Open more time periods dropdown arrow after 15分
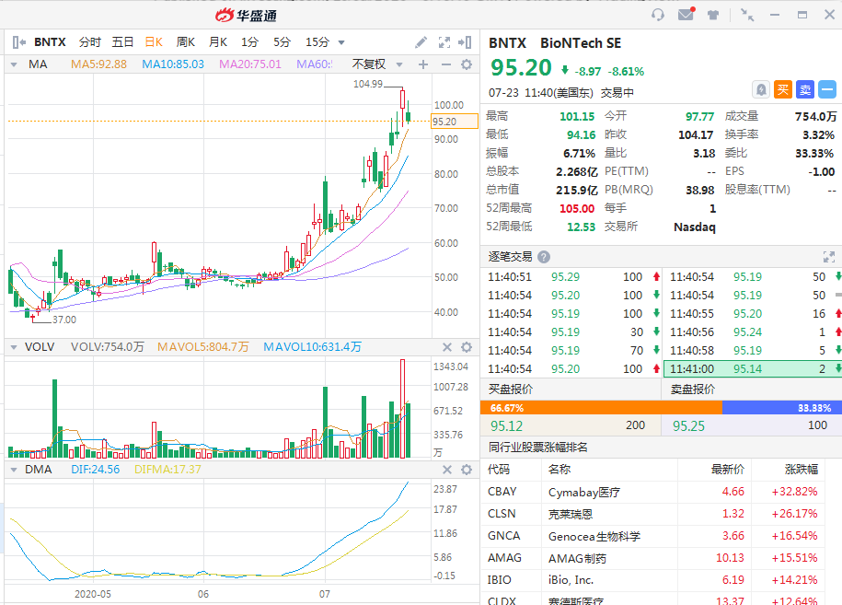Viewport: 842px width, 605px height. [x=341, y=42]
